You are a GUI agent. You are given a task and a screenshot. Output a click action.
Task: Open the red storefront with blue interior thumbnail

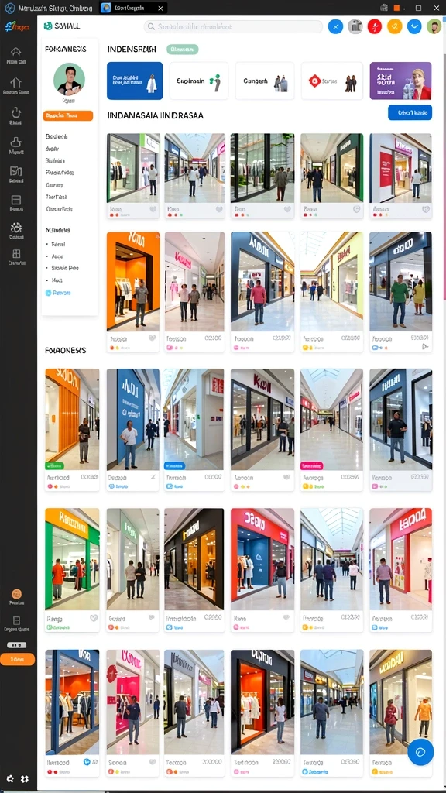click(x=262, y=559)
